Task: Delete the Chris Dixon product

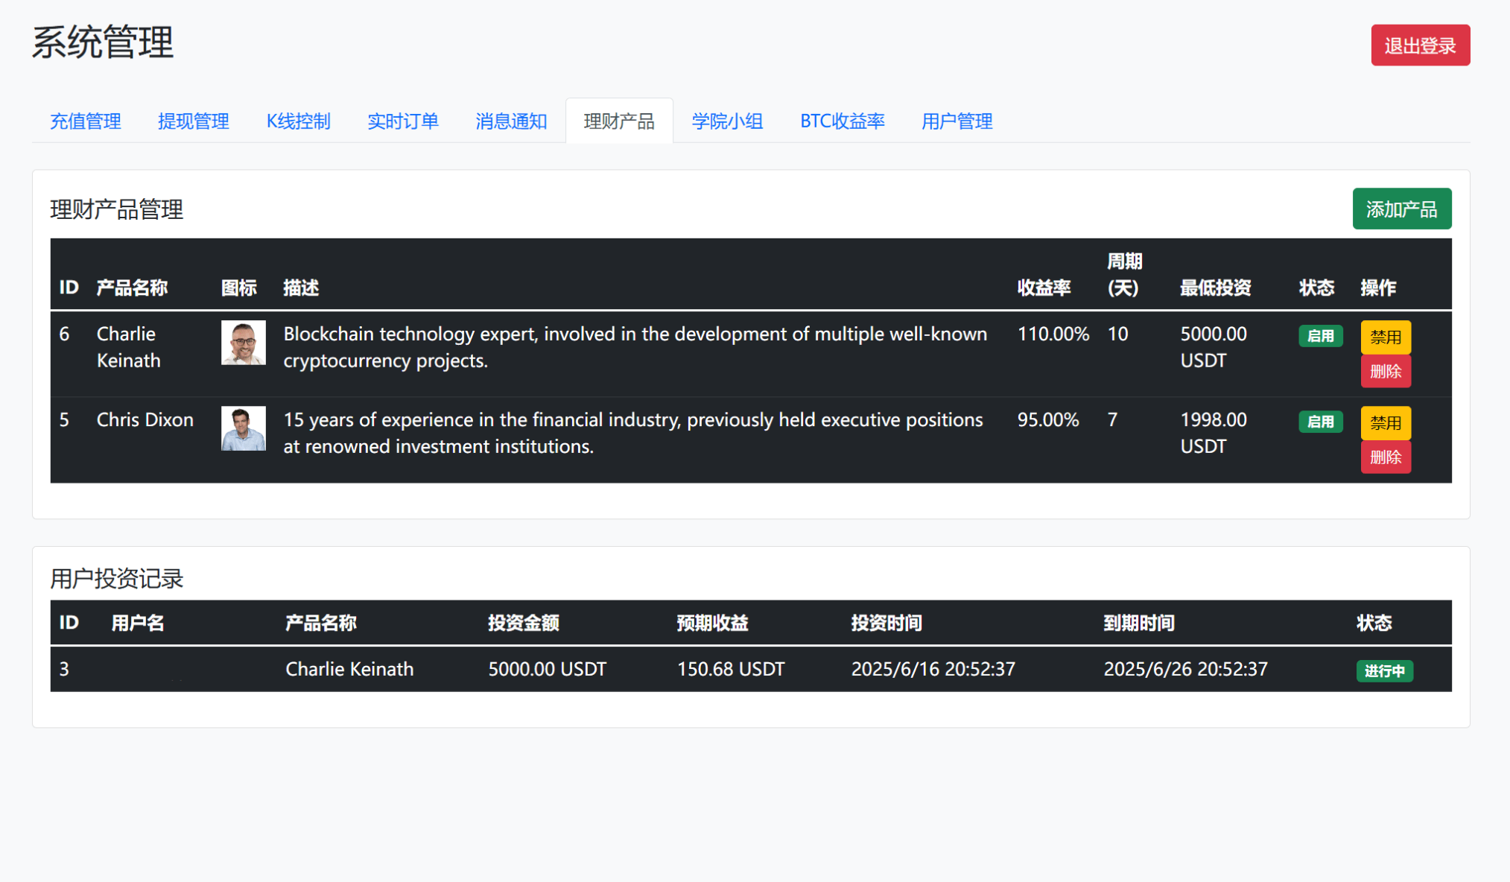Action: coord(1385,457)
